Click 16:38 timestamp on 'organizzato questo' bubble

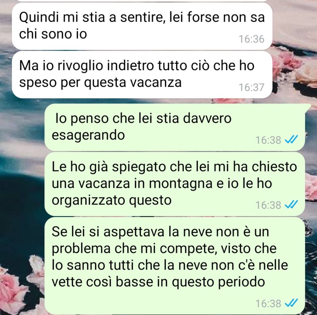point(268,205)
